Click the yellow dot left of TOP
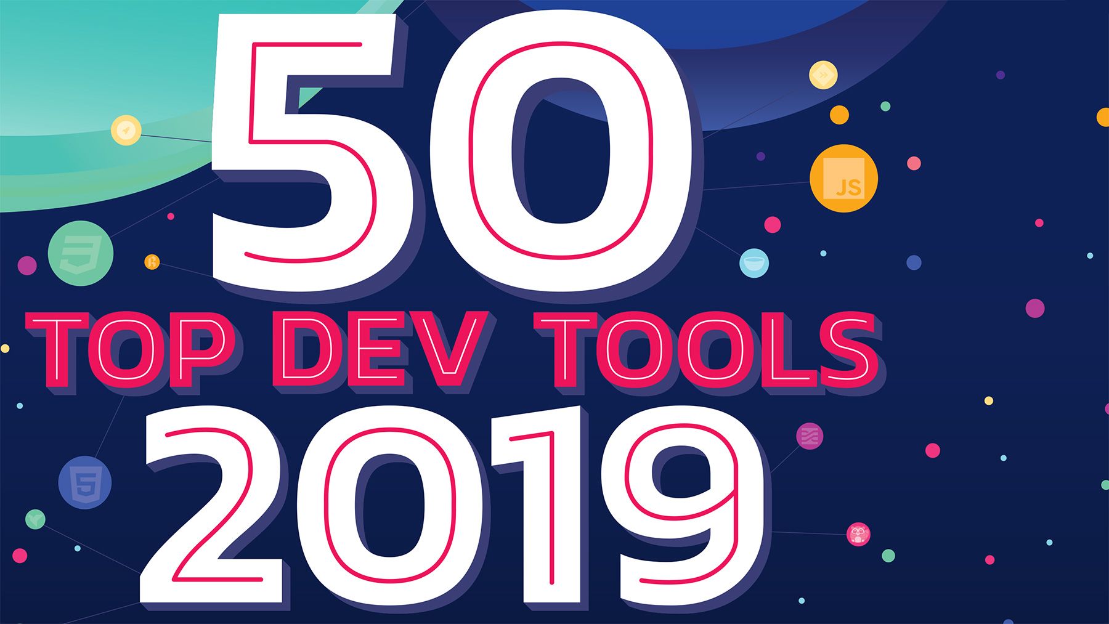The width and height of the screenshot is (1109, 624). click(5, 349)
